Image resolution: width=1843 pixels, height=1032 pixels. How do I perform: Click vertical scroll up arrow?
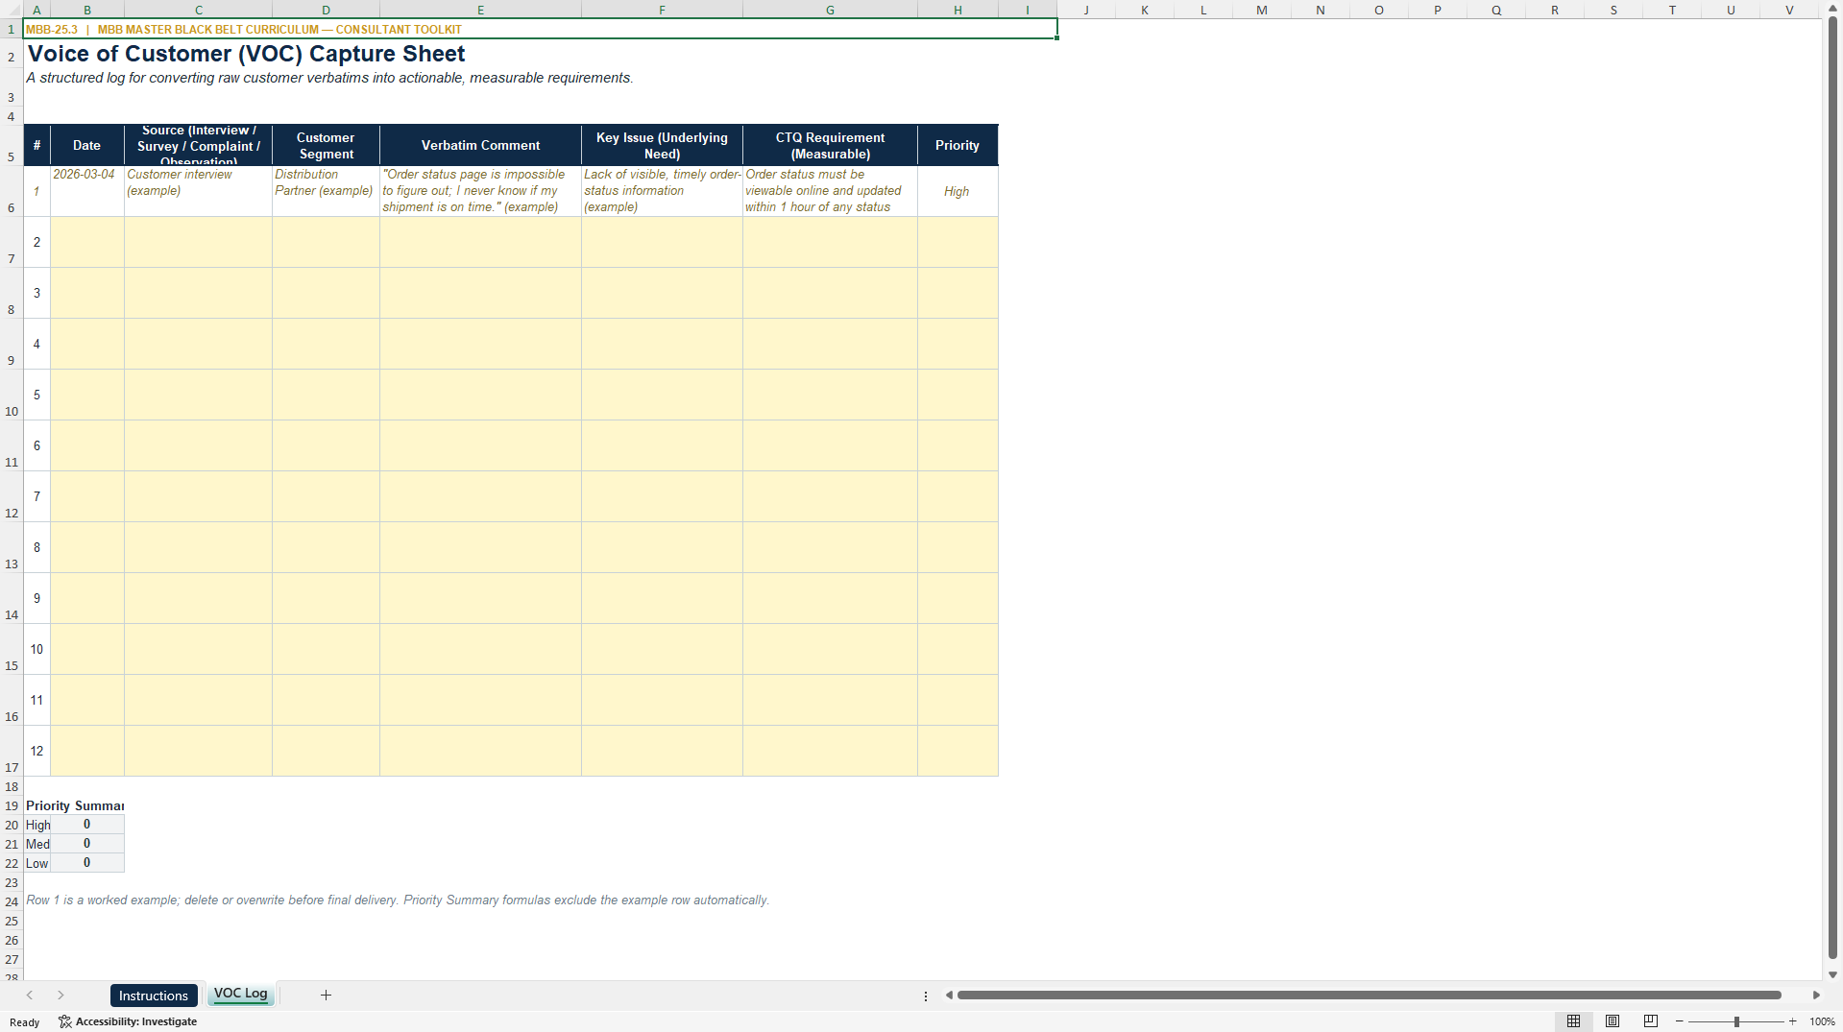point(1832,9)
